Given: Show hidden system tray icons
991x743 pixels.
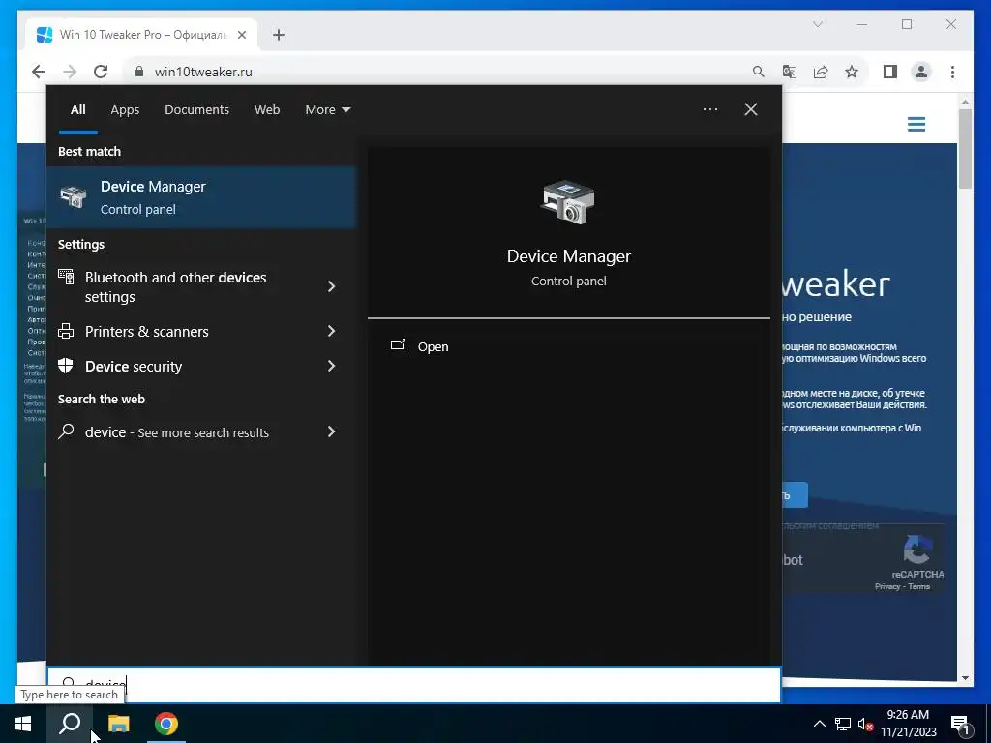Looking at the screenshot, I should 819,724.
